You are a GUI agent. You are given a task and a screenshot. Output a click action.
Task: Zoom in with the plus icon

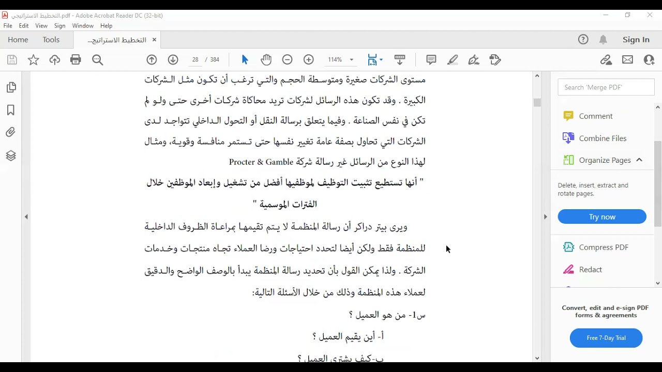[309, 60]
